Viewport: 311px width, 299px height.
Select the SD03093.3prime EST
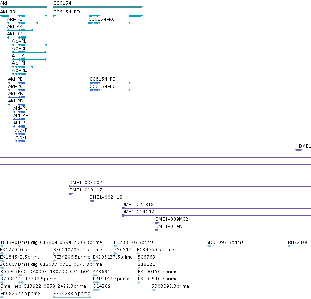[x=153, y=290]
